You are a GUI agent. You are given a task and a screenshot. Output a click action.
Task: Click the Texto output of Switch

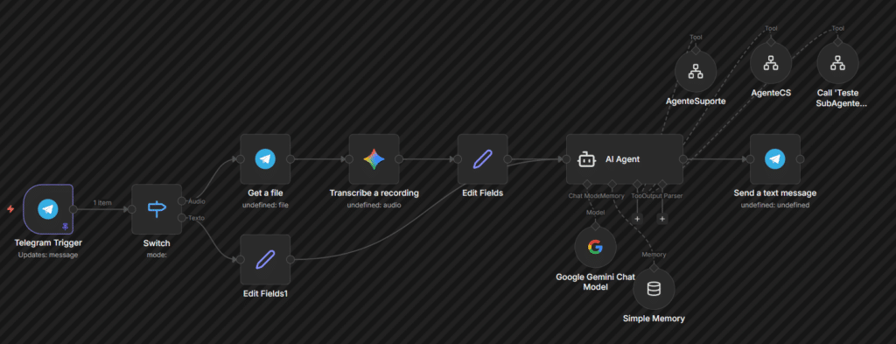tap(182, 218)
